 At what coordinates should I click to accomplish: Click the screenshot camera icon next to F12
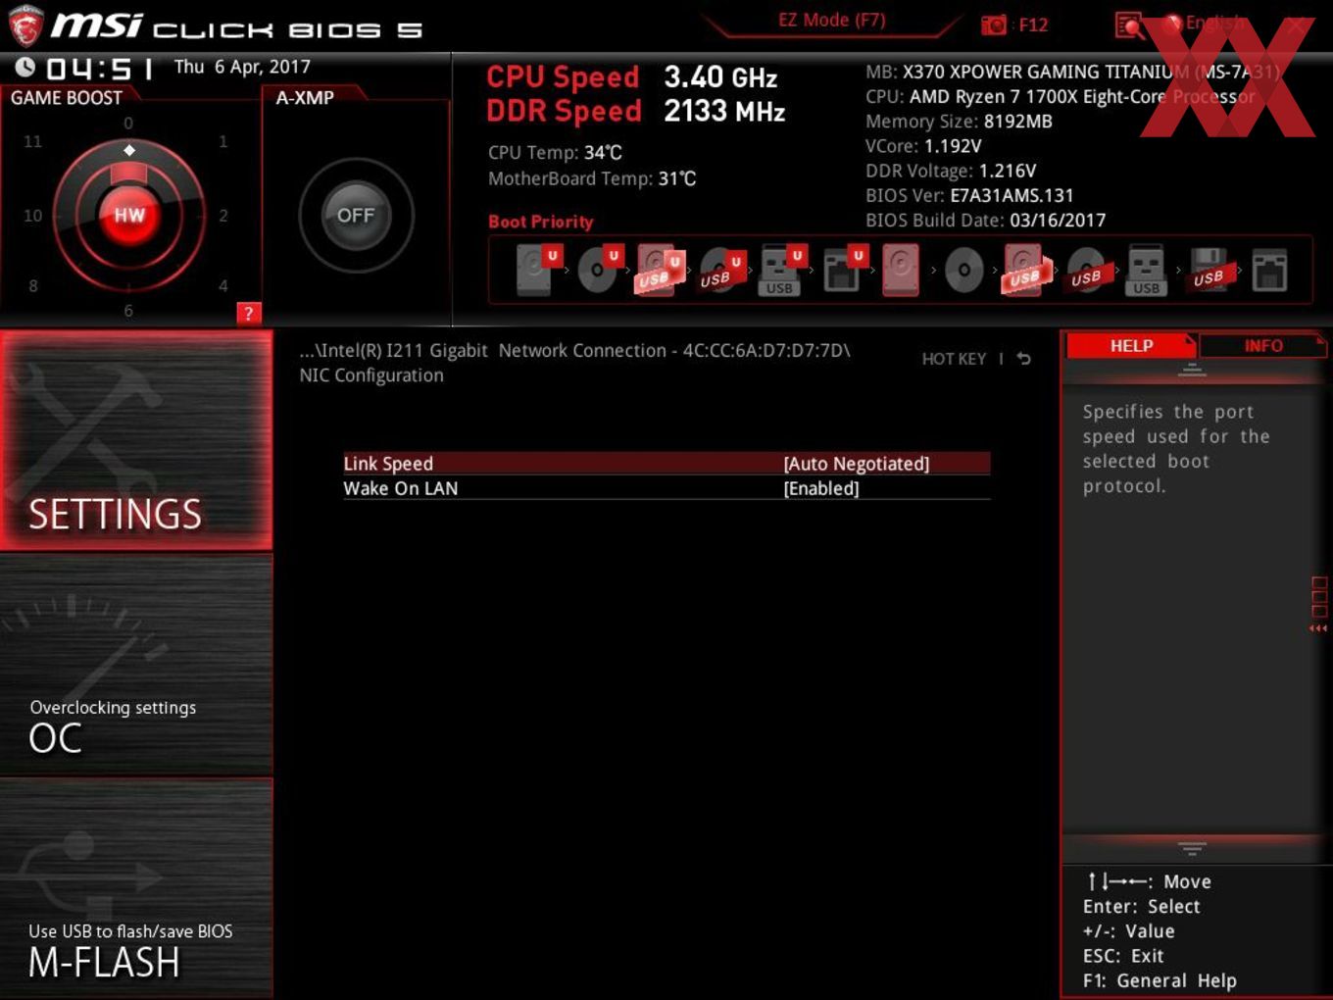994,25
